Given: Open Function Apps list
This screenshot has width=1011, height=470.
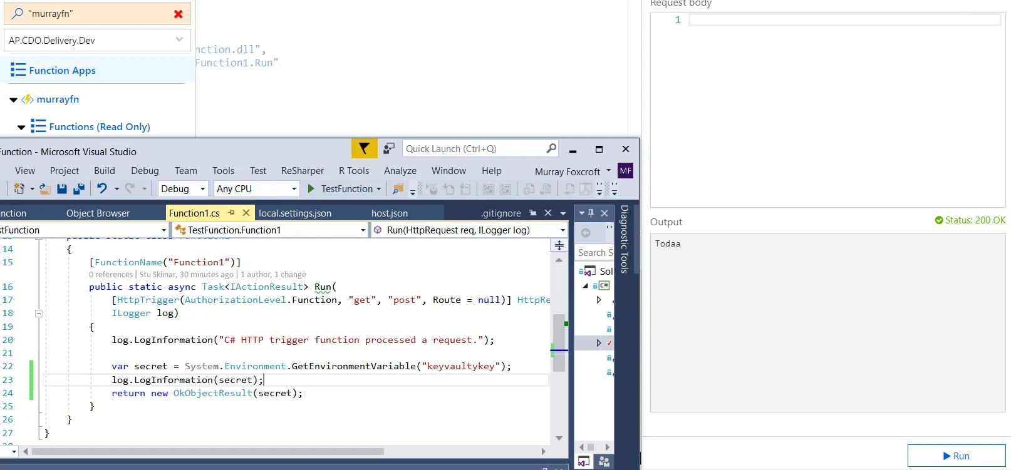Looking at the screenshot, I should click(x=62, y=70).
